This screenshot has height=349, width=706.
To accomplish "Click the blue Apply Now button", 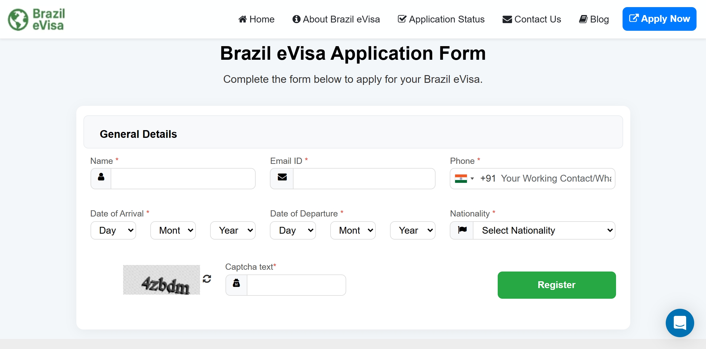I will [x=659, y=19].
